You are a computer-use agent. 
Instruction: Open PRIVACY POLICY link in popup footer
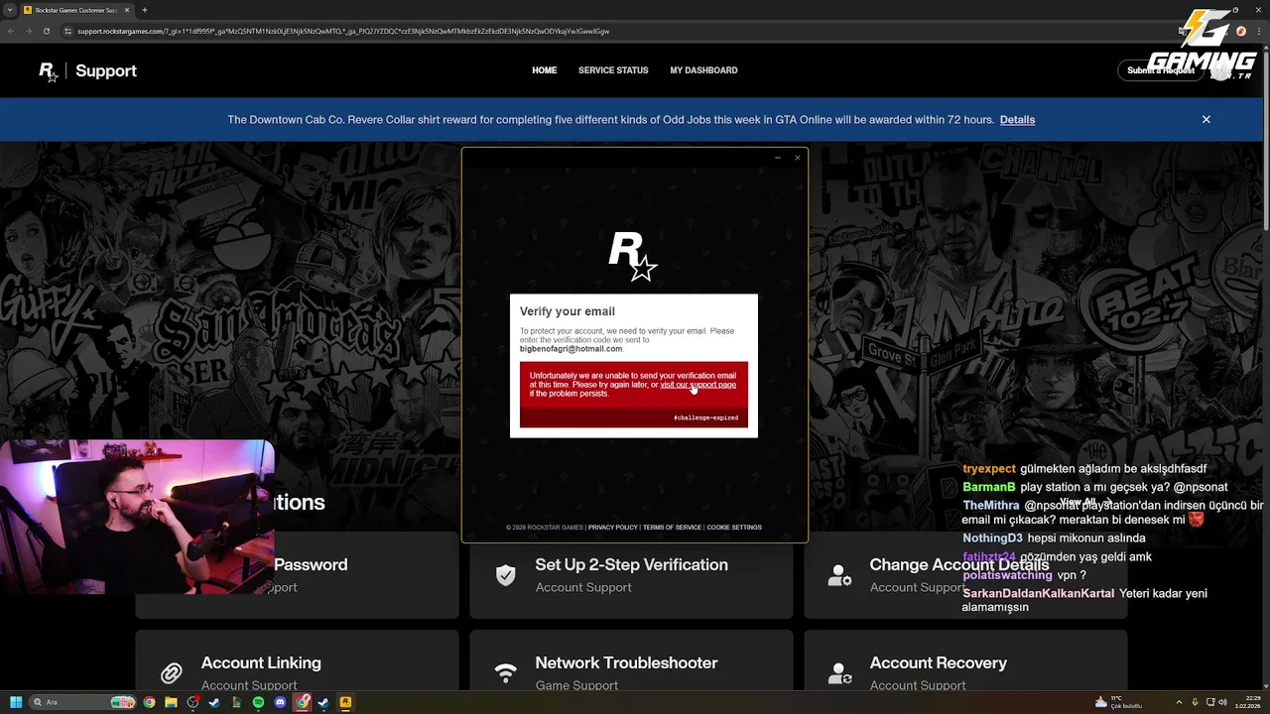point(612,528)
